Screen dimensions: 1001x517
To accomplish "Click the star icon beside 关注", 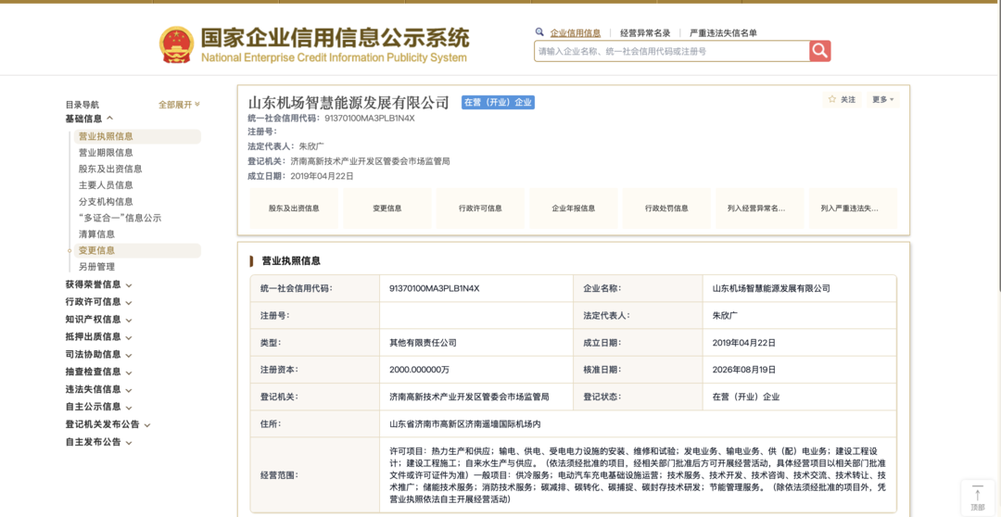I will (831, 99).
